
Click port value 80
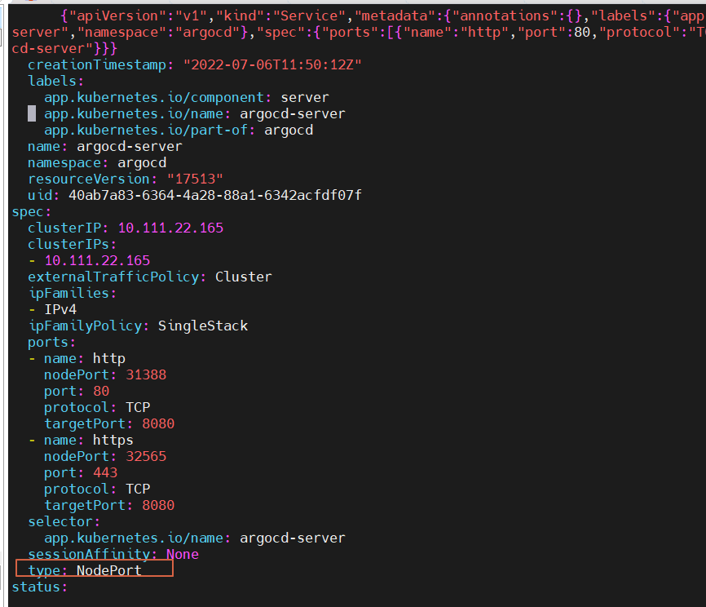pos(101,391)
